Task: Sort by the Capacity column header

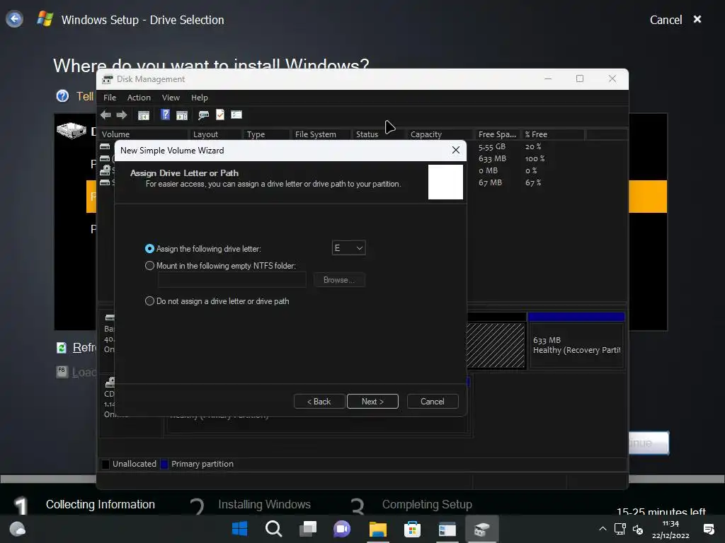Action: pyautogui.click(x=440, y=134)
